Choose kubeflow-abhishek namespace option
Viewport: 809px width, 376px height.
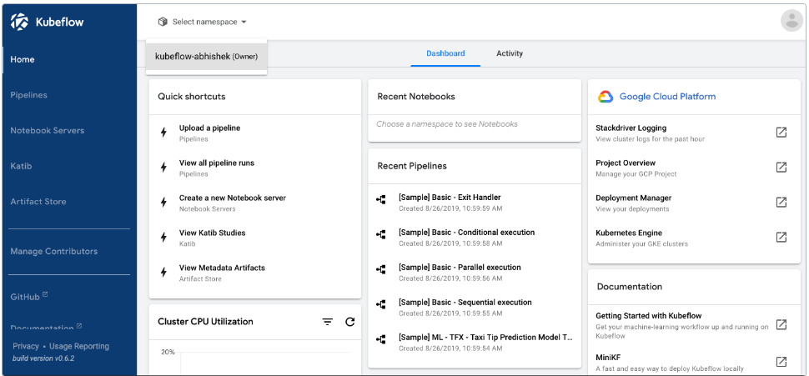pyautogui.click(x=206, y=57)
